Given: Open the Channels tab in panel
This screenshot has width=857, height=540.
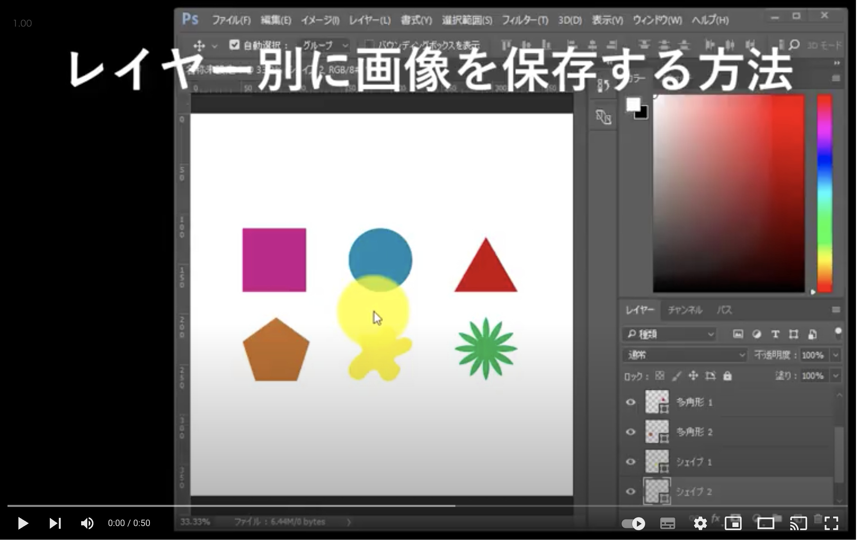Looking at the screenshot, I should [x=684, y=310].
